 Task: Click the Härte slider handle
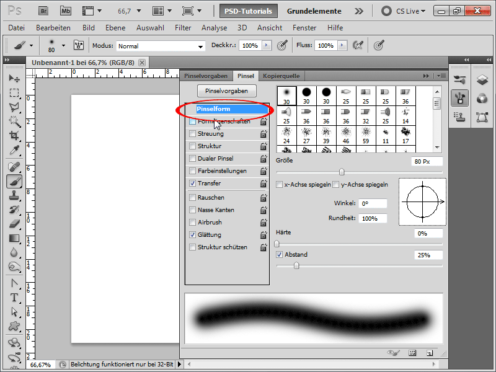(x=277, y=244)
